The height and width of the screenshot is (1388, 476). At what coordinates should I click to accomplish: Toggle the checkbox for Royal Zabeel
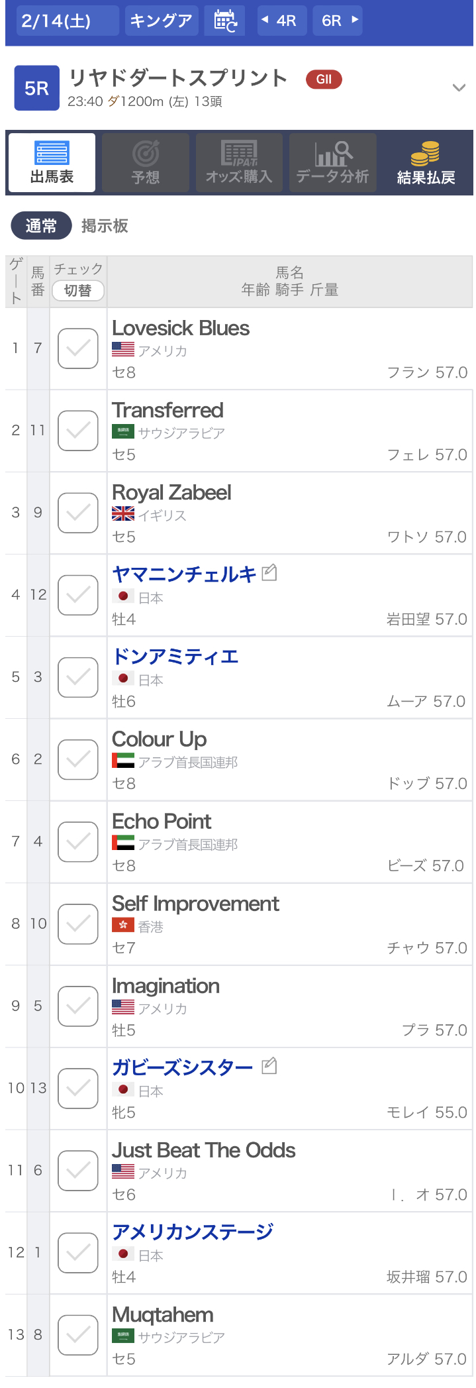click(x=78, y=513)
